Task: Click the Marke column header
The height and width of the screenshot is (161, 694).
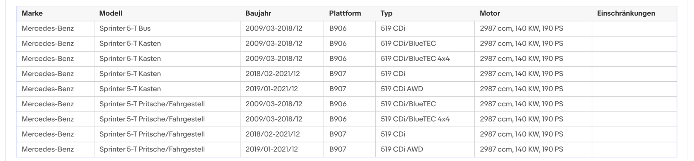Action: pyautogui.click(x=32, y=14)
